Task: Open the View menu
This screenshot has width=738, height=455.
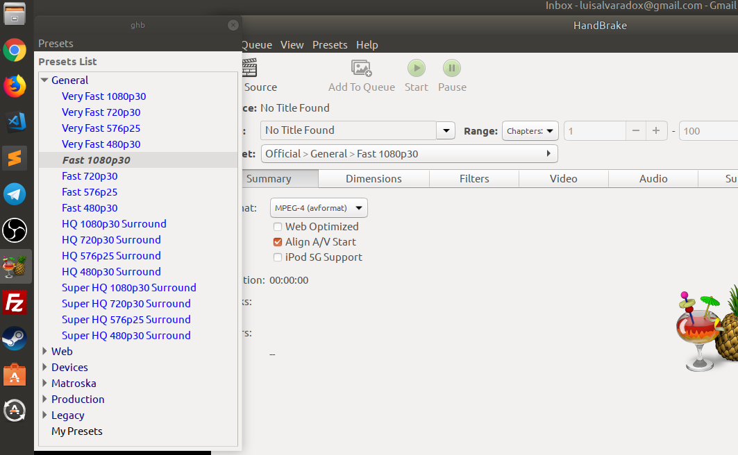Action: [x=292, y=44]
